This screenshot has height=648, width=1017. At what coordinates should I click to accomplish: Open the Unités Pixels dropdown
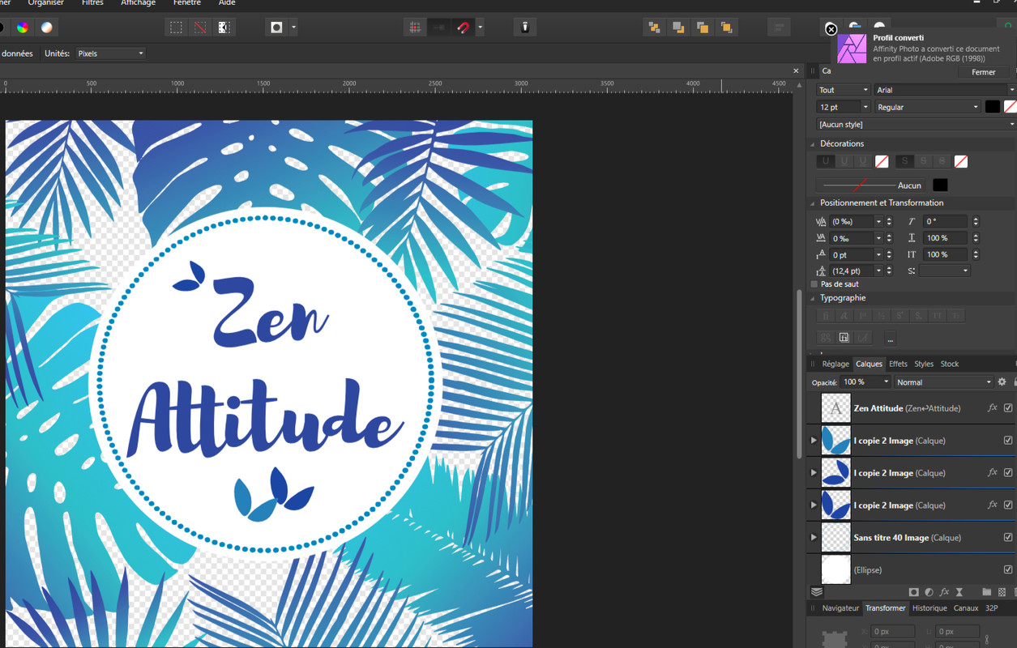pyautogui.click(x=110, y=53)
